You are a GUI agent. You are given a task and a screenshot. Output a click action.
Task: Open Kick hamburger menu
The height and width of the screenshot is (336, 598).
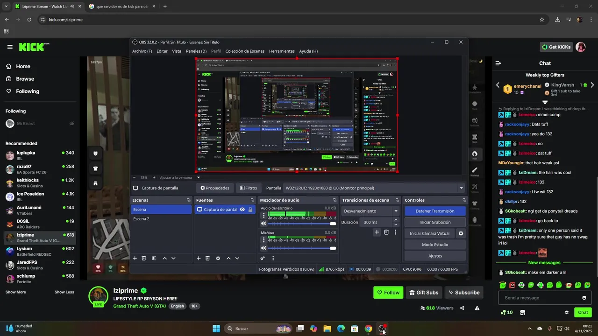(10, 47)
